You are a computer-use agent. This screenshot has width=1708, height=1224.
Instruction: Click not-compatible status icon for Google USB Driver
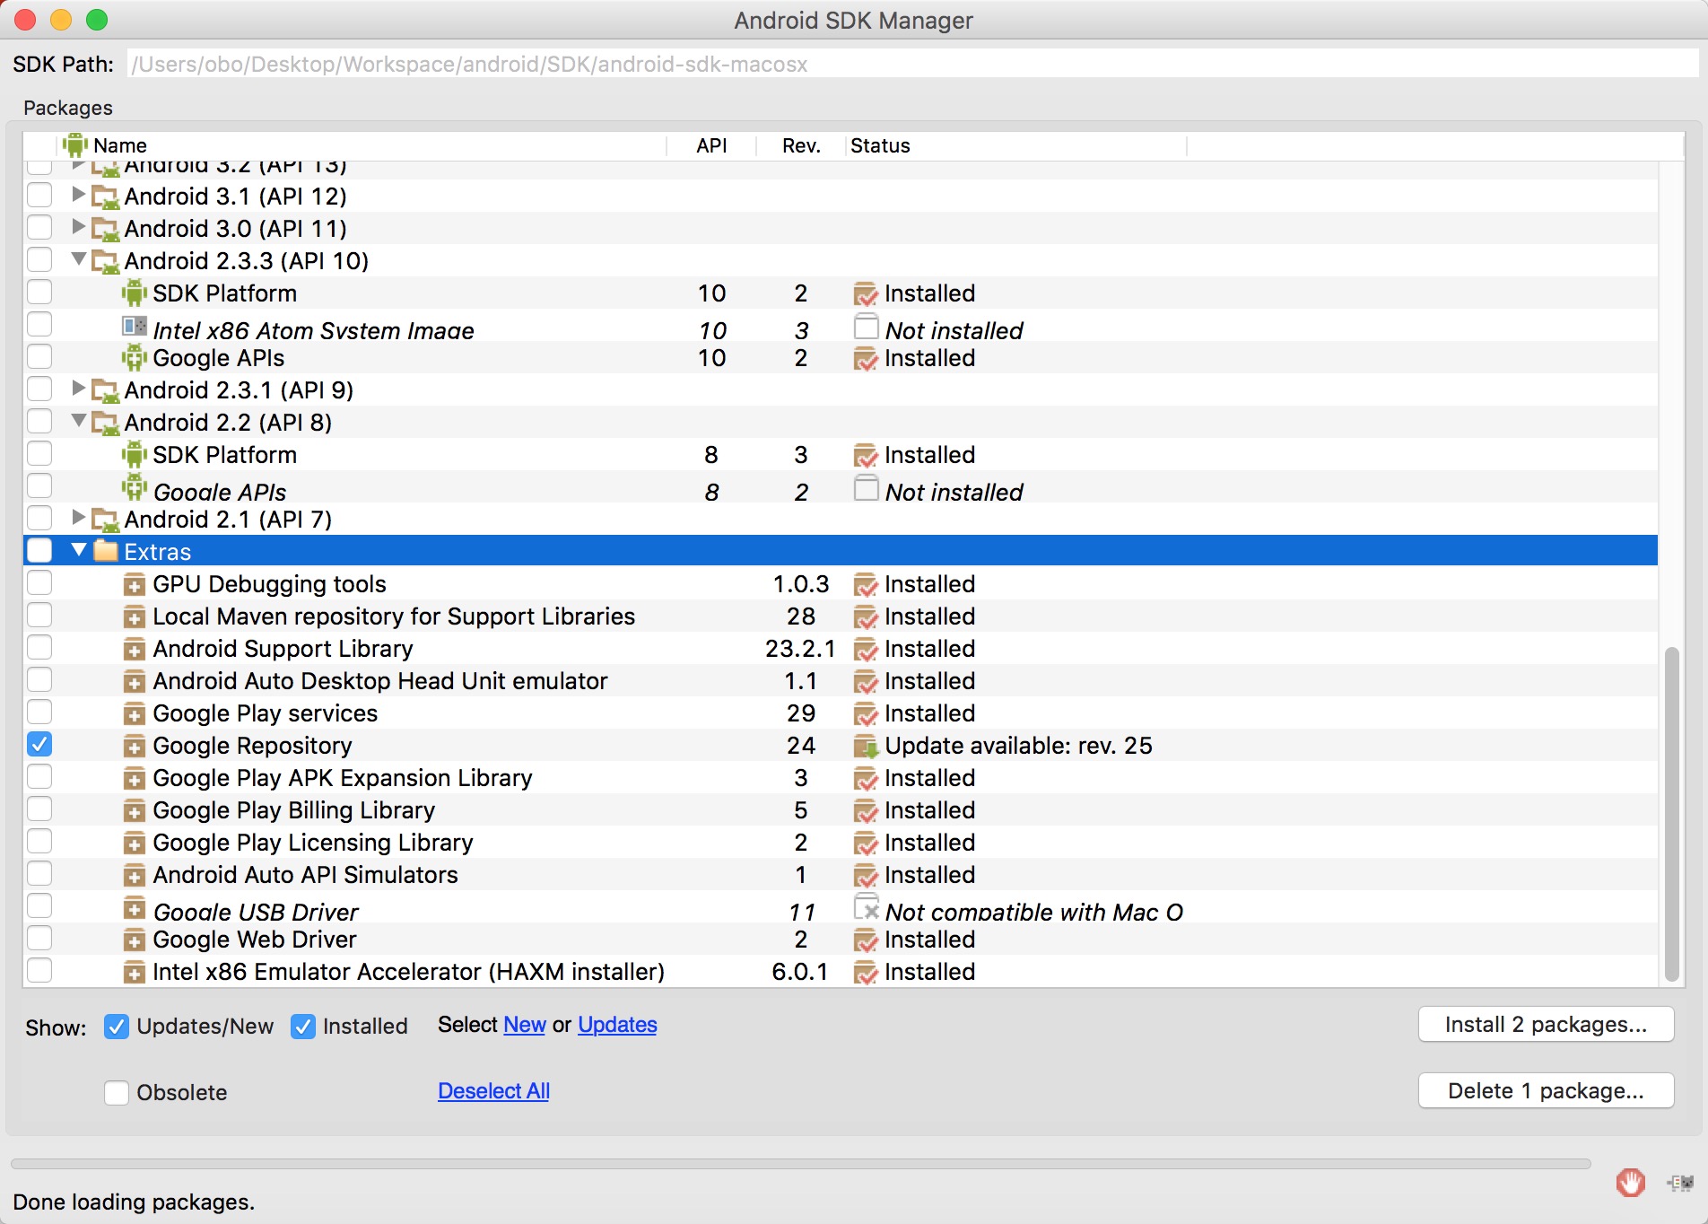(866, 907)
